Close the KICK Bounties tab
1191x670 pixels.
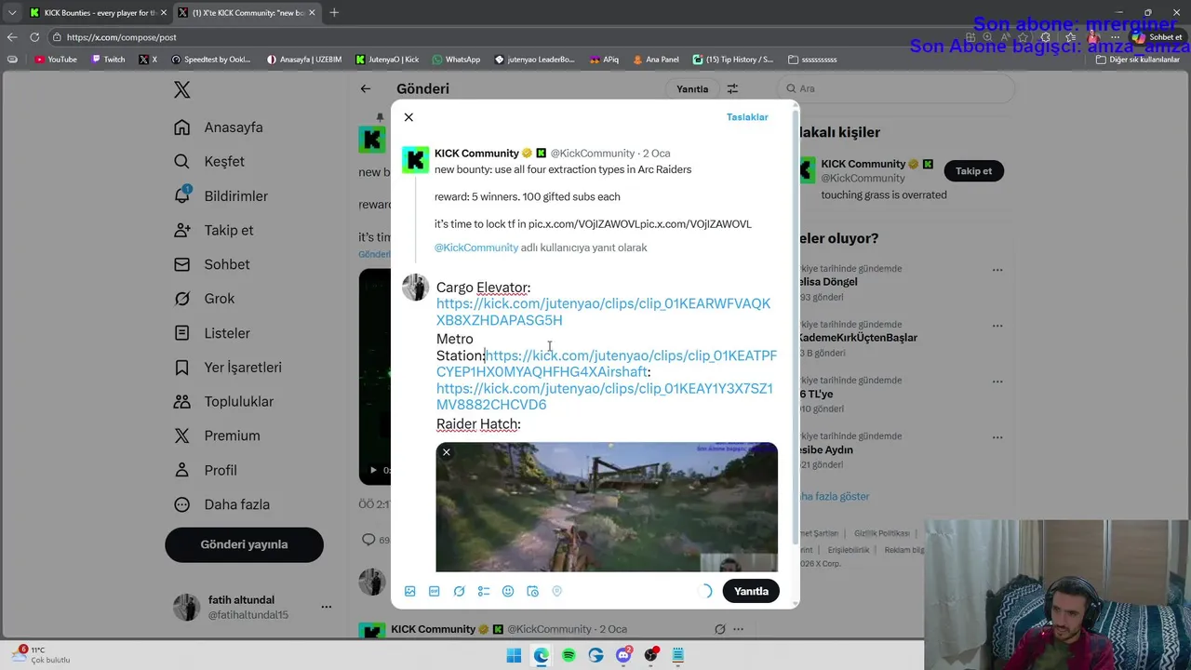tap(163, 12)
